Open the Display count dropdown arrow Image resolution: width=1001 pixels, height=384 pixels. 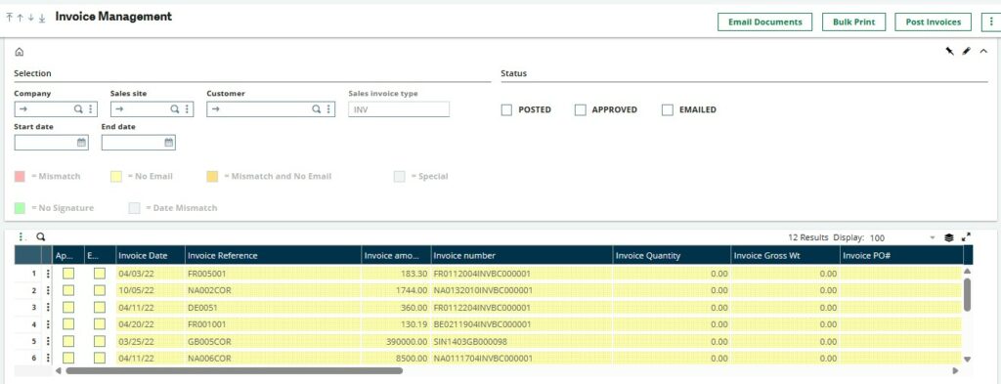pyautogui.click(x=932, y=237)
